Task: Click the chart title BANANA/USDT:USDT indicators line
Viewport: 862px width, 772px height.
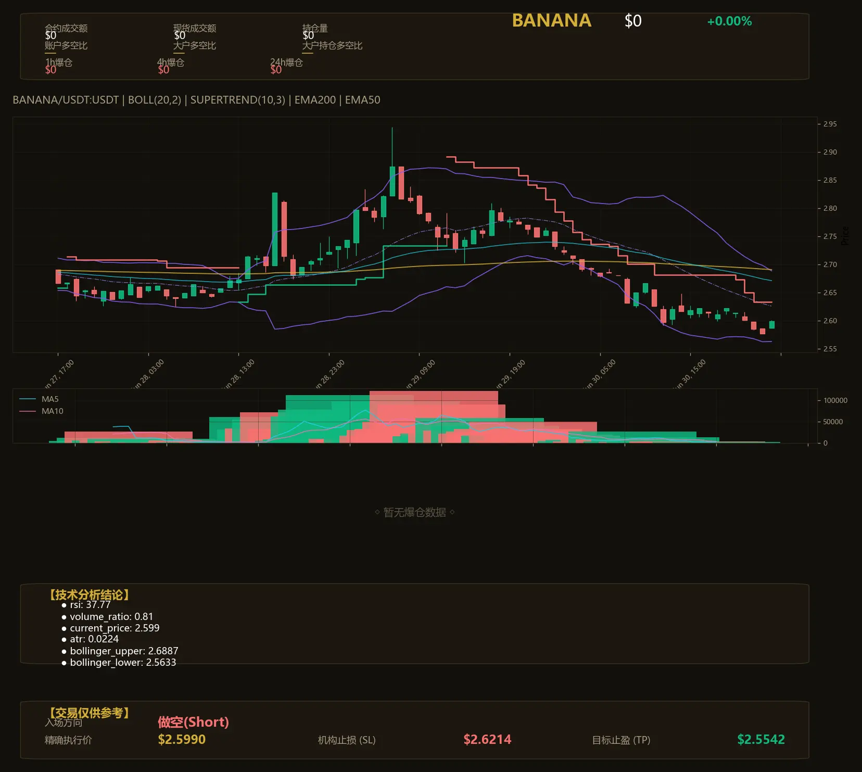Action: click(x=196, y=100)
